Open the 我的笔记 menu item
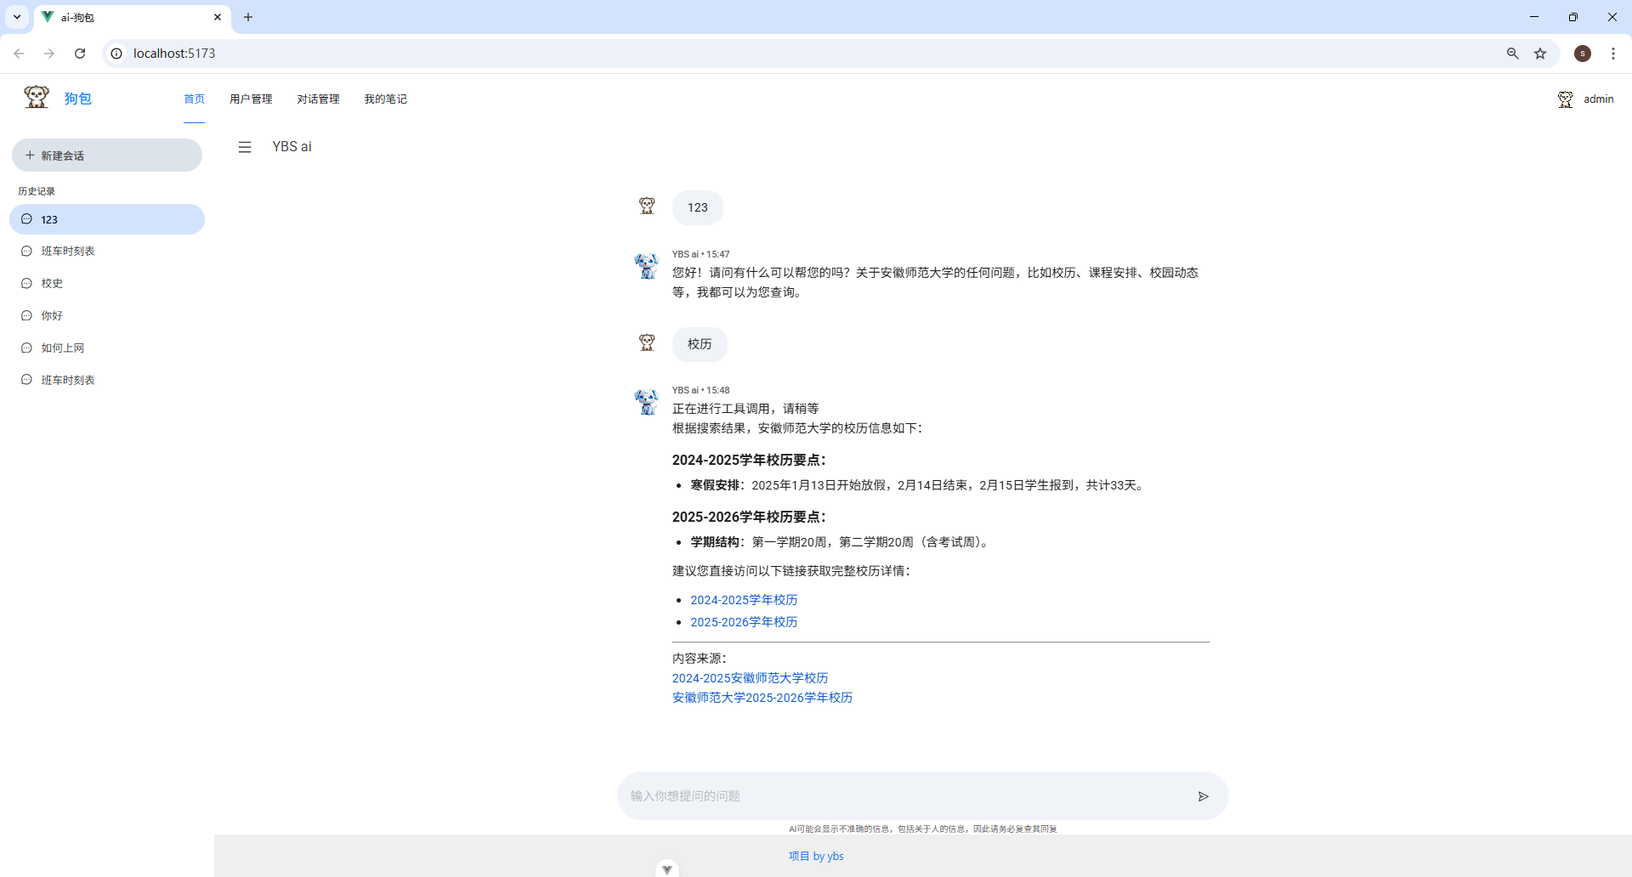Screen dimensions: 1632x877 [x=385, y=99]
